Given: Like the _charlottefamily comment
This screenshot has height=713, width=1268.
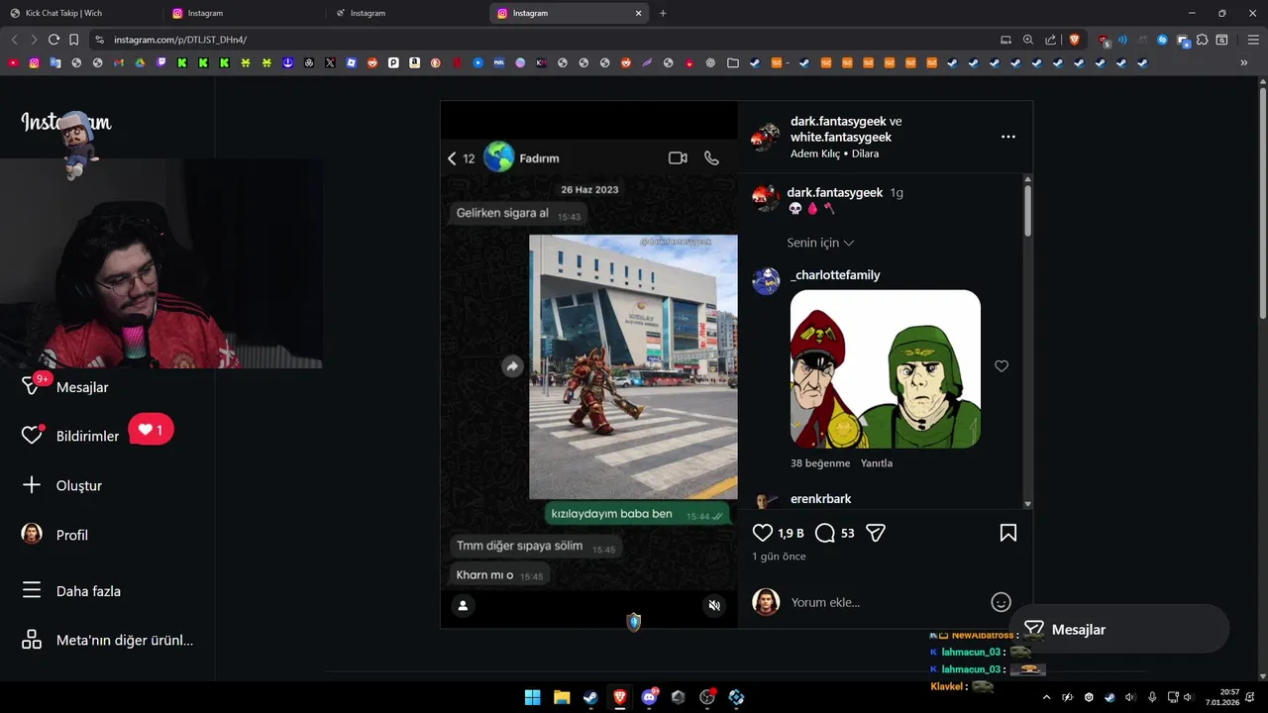Looking at the screenshot, I should [1002, 366].
